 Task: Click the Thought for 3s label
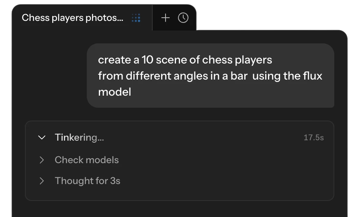click(x=88, y=181)
